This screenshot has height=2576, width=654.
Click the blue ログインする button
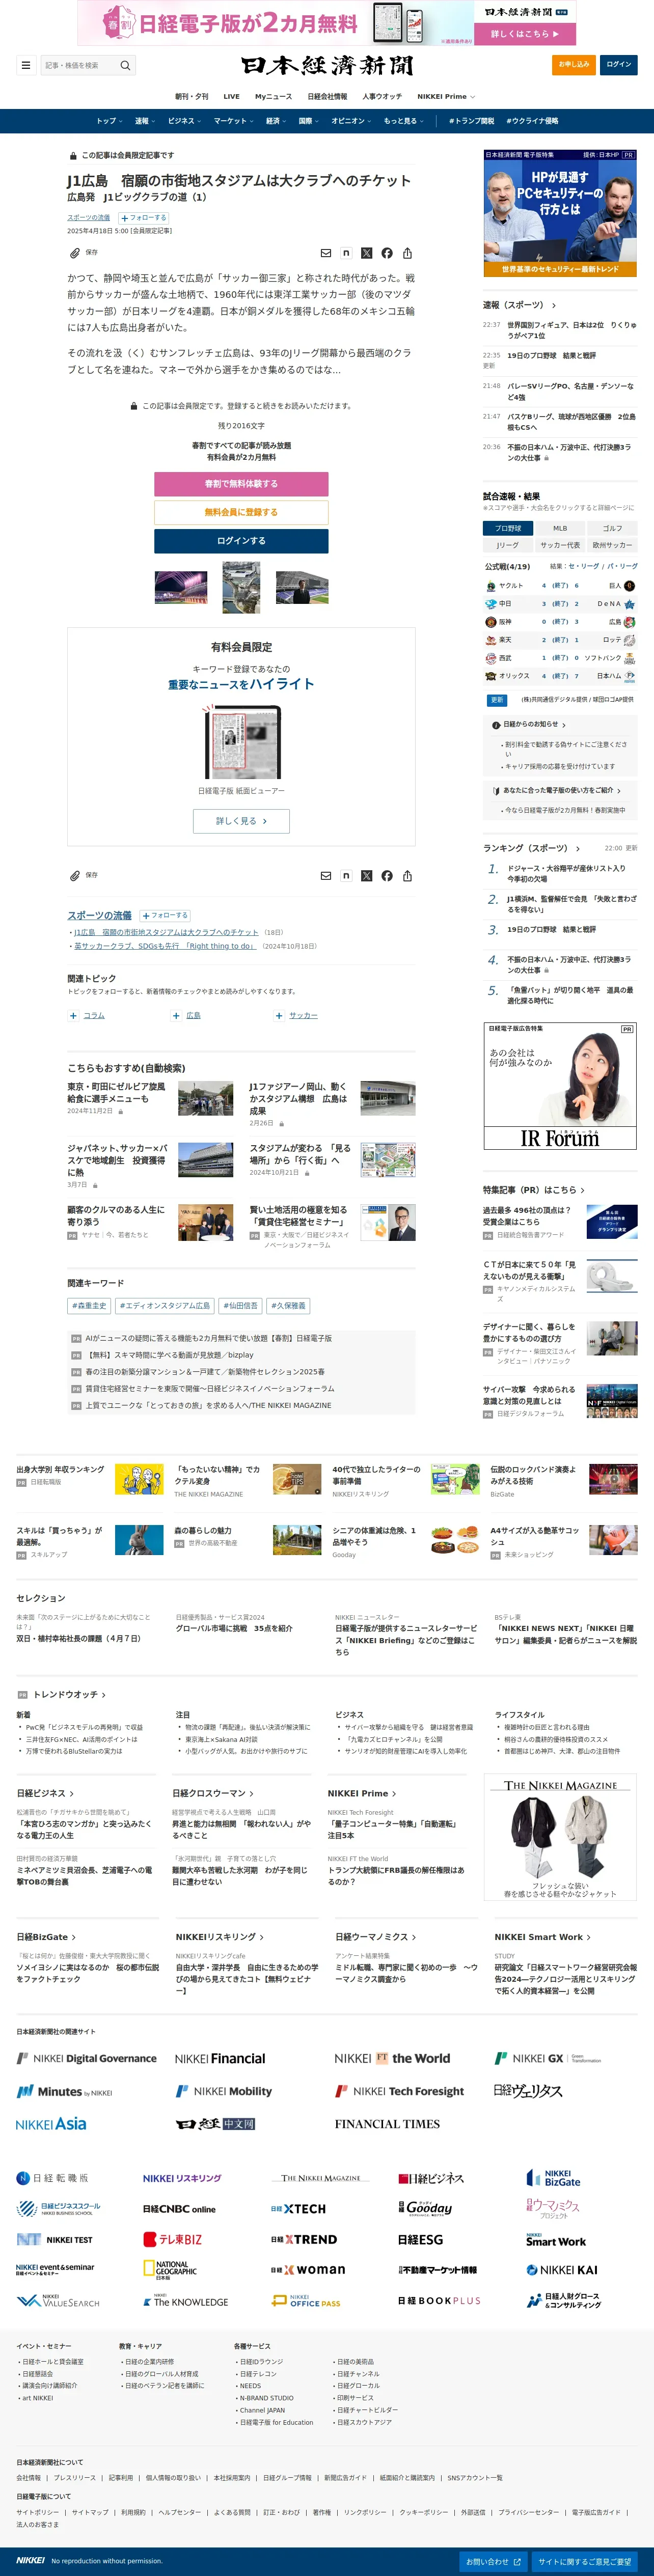tap(241, 541)
